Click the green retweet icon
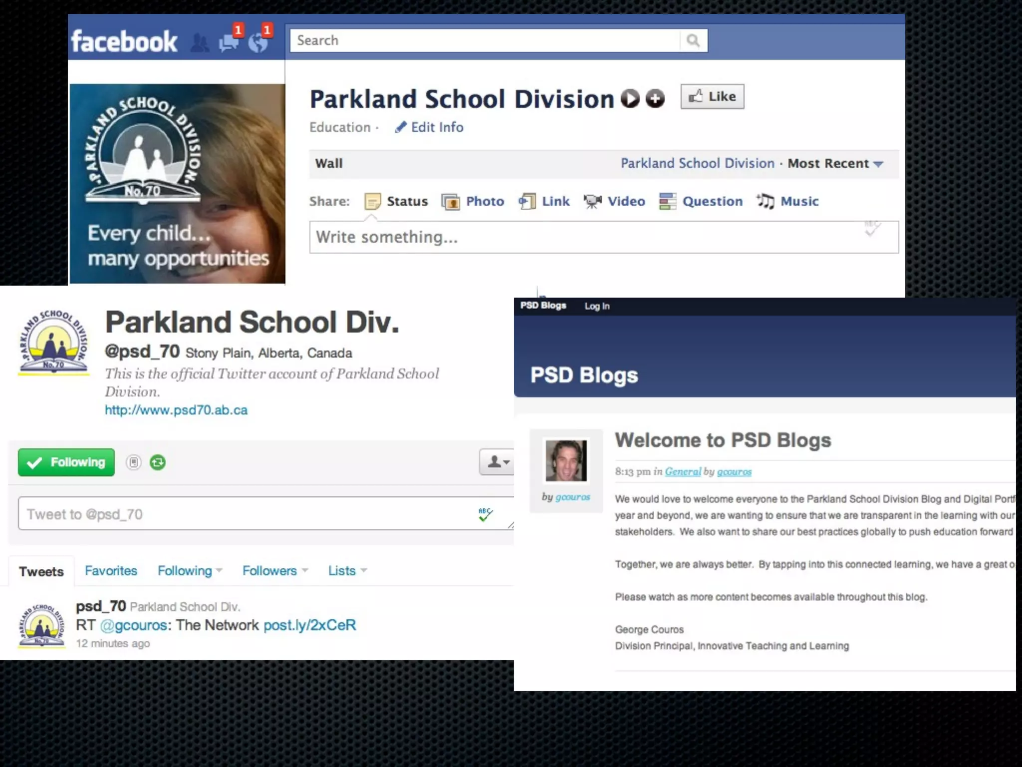The image size is (1022, 767). point(158,462)
